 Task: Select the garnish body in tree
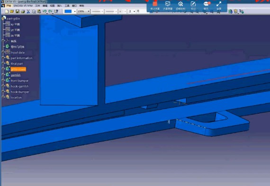pyautogui.click(x=16, y=75)
